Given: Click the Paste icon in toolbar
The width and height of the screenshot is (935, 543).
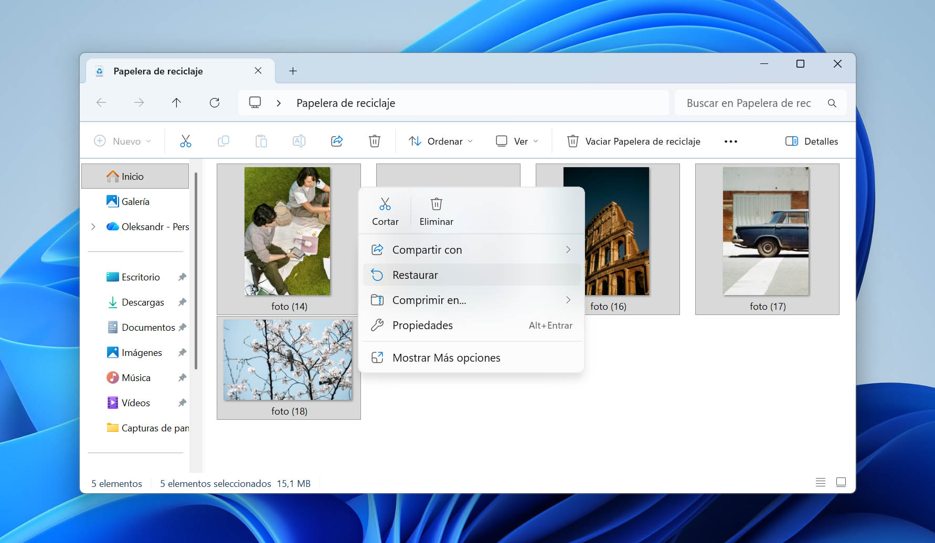Looking at the screenshot, I should pos(261,141).
